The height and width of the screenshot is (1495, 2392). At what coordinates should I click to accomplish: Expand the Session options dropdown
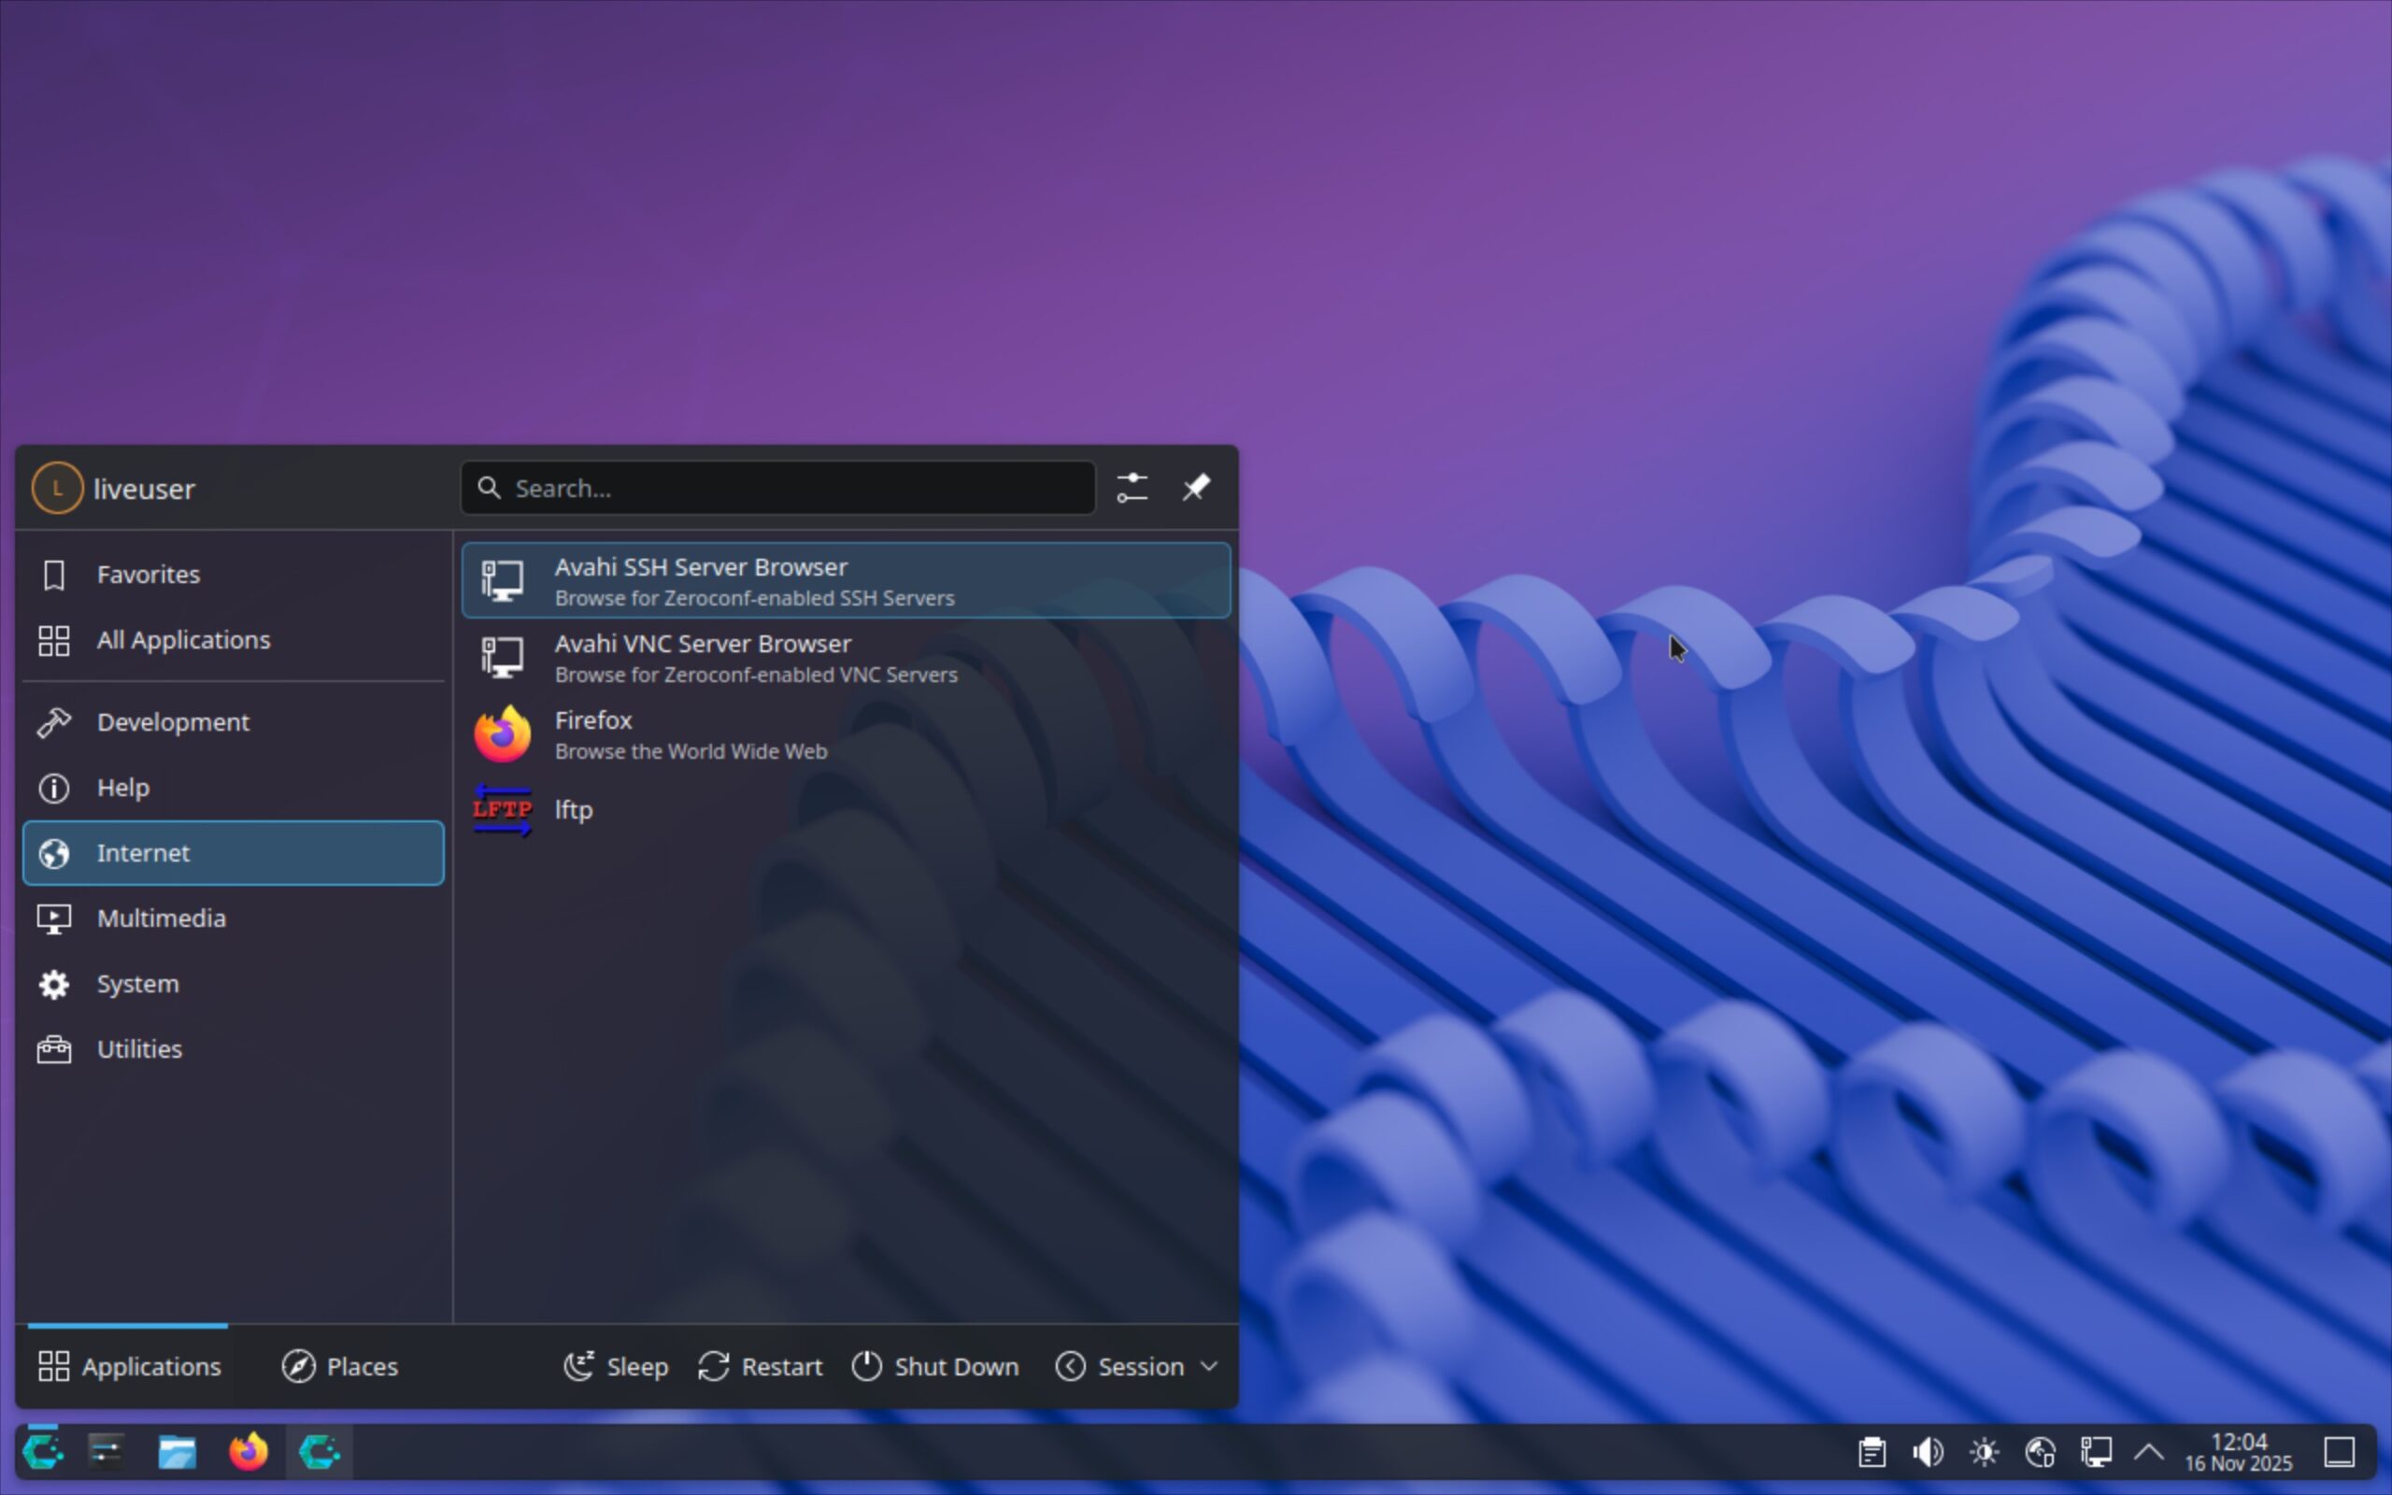(1137, 1366)
